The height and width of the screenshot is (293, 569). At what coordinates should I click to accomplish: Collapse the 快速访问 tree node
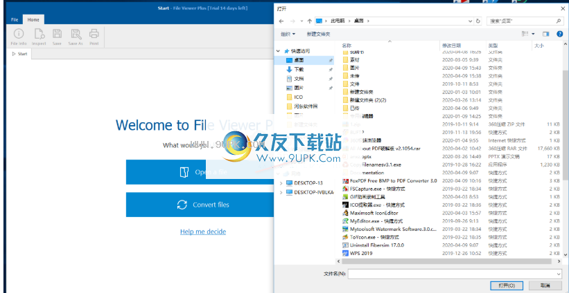click(x=279, y=51)
